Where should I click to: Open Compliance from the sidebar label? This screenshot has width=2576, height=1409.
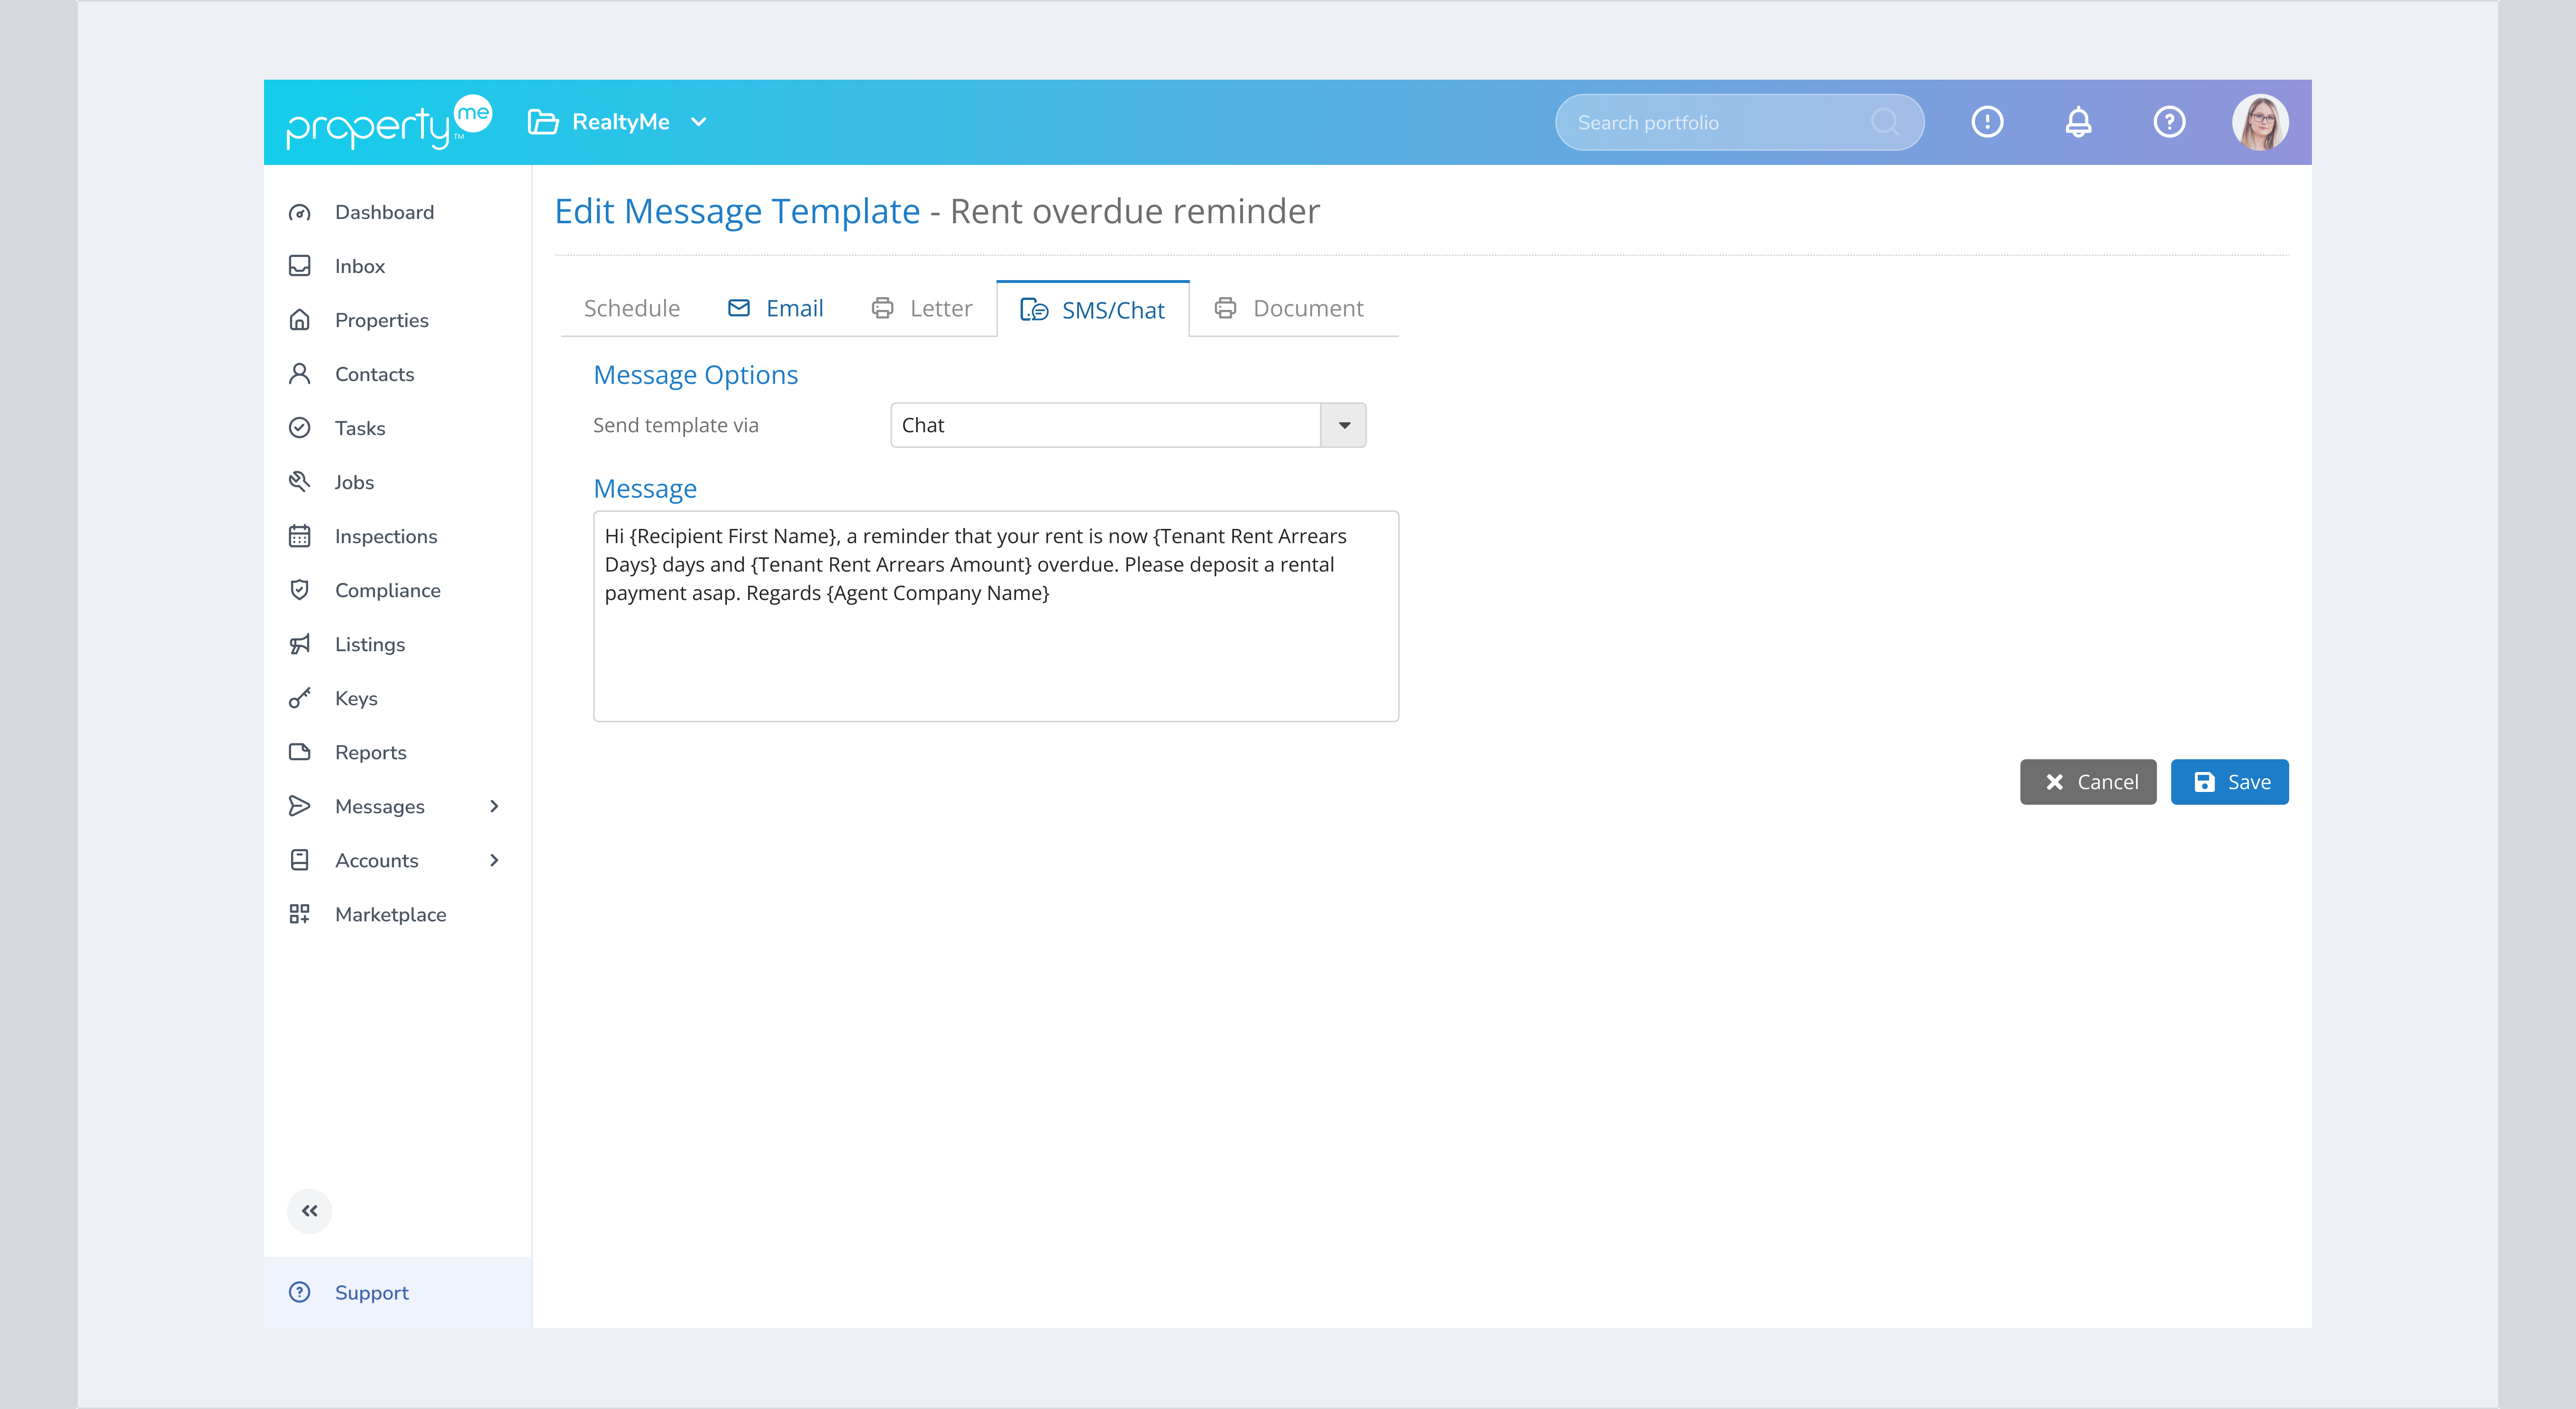tap(387, 590)
